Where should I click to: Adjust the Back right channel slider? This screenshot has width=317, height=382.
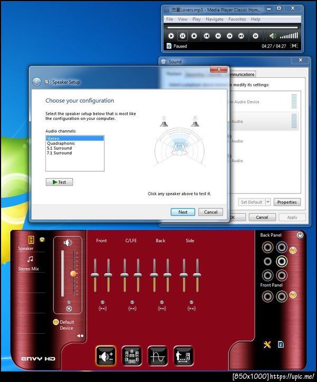tap(167, 275)
